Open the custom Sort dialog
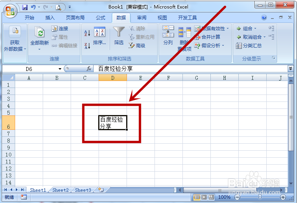This screenshot has width=297, height=203. (x=99, y=36)
